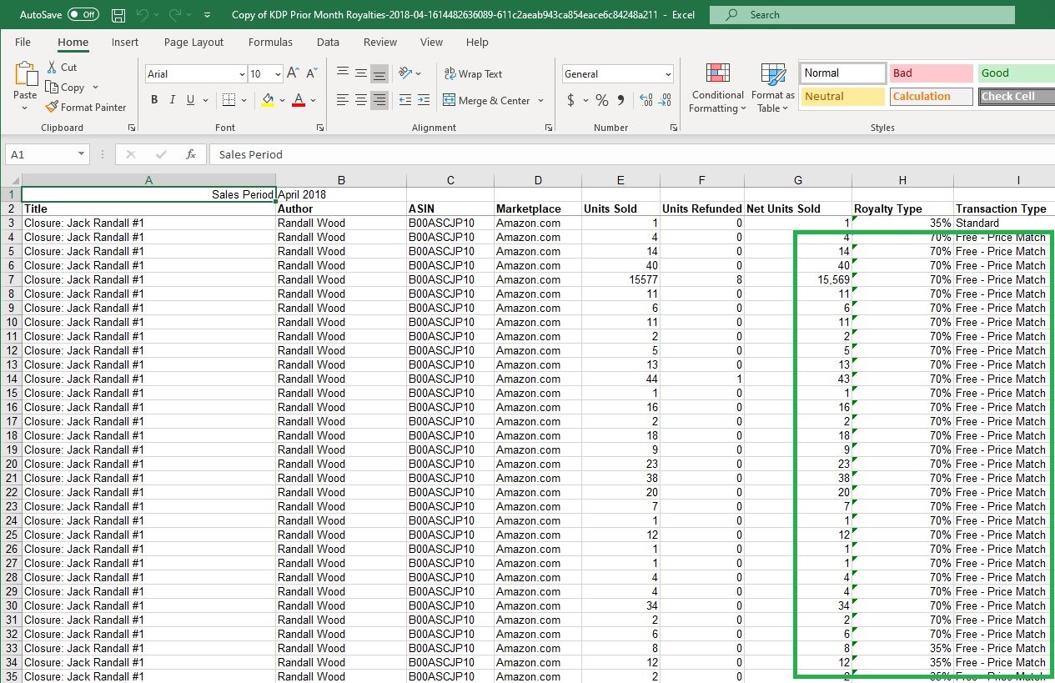Click the Paste clipboard icon
This screenshot has width=1055, height=683.
click(25, 73)
